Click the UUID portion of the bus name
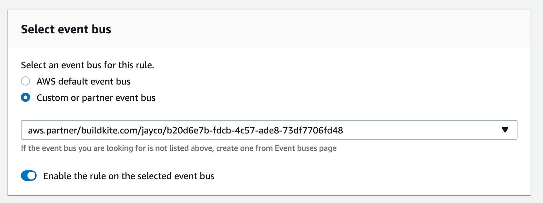 coord(255,131)
